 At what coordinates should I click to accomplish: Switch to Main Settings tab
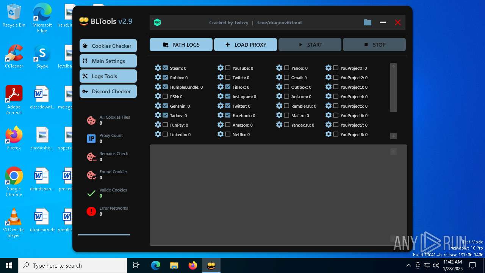point(108,61)
